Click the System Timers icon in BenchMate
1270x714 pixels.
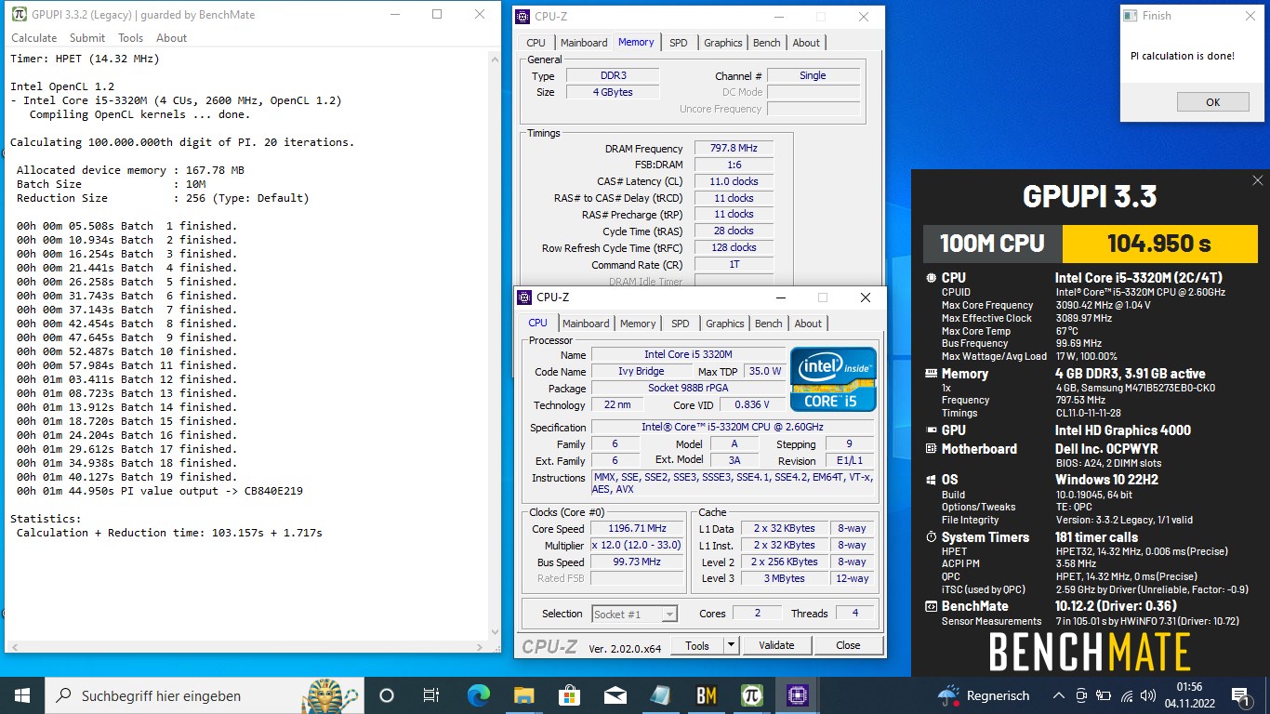[x=932, y=537]
